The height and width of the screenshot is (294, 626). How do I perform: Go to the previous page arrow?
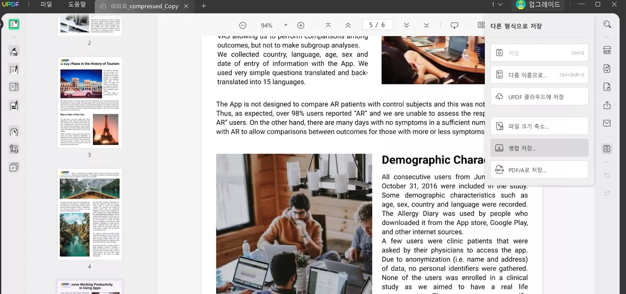coord(348,25)
